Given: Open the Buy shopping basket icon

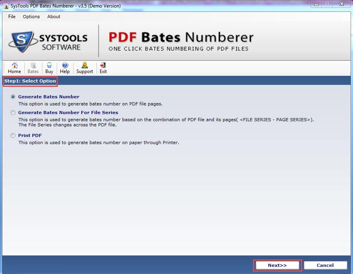Looking at the screenshot, I should tap(49, 68).
